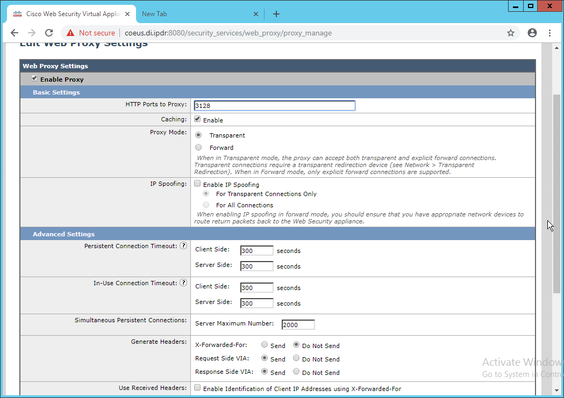Click the Not secure warning icon

coord(70,33)
